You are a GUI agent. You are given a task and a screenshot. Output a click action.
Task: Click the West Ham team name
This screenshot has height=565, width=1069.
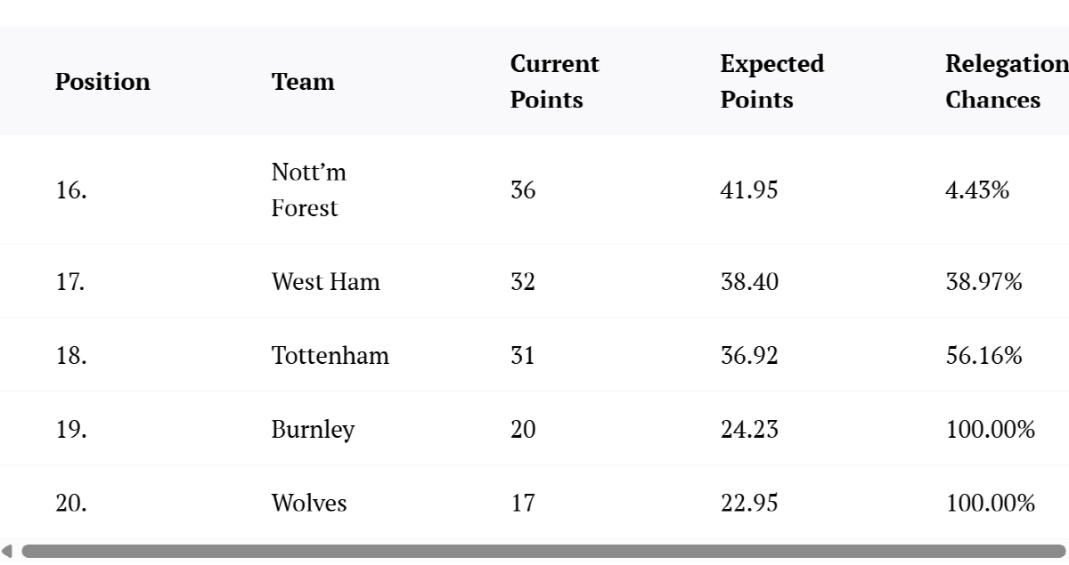[325, 282]
